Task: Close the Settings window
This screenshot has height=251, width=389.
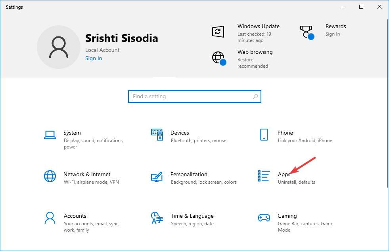Action: 379,7
